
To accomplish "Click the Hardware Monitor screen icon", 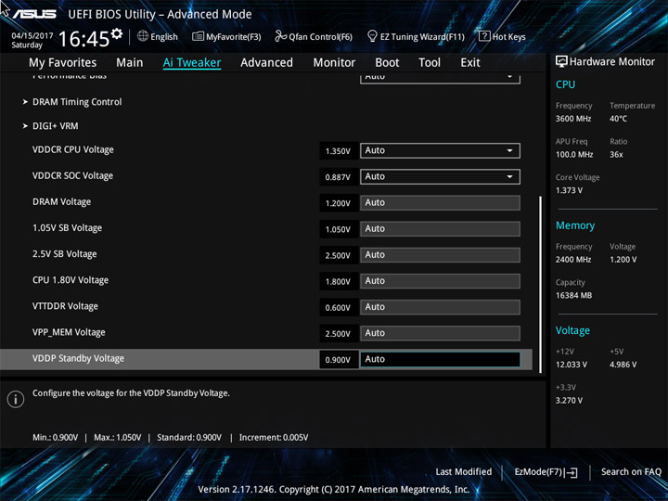I will click(561, 61).
